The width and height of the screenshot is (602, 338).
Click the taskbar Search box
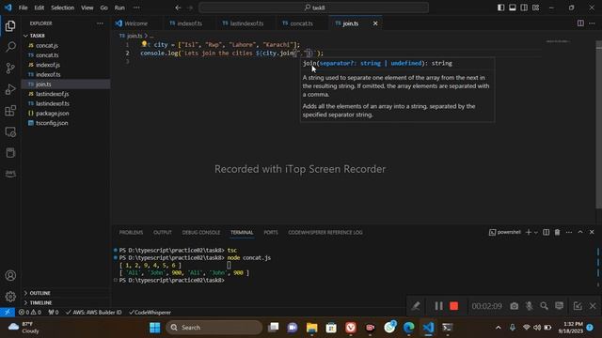click(214, 328)
